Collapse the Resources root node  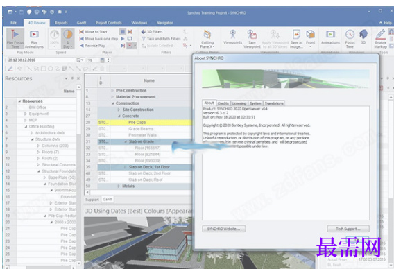(x=19, y=101)
